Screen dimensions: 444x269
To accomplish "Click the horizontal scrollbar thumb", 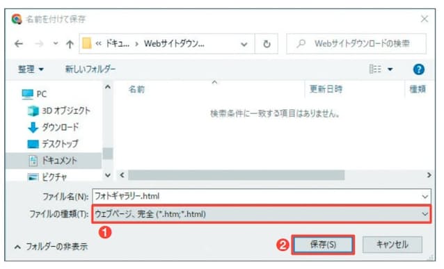I will coord(236,175).
